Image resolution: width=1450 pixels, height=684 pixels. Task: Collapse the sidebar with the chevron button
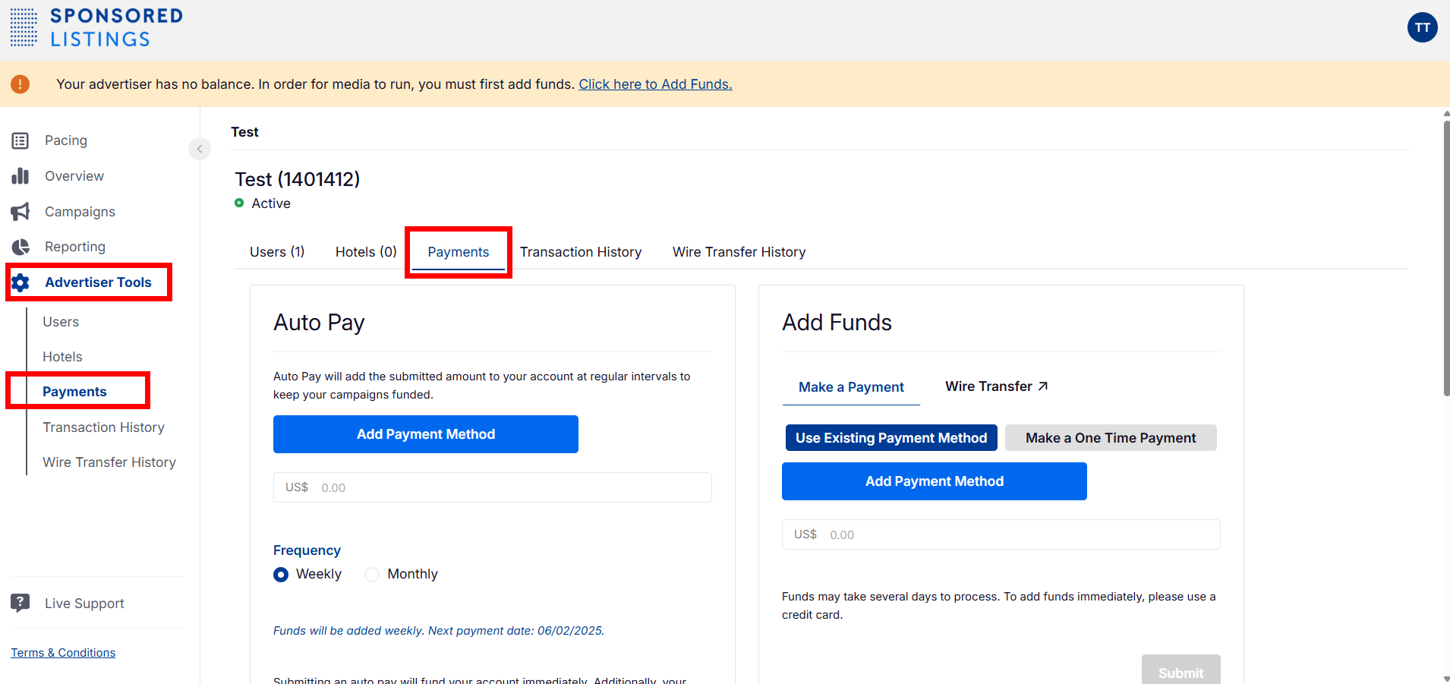coord(200,148)
